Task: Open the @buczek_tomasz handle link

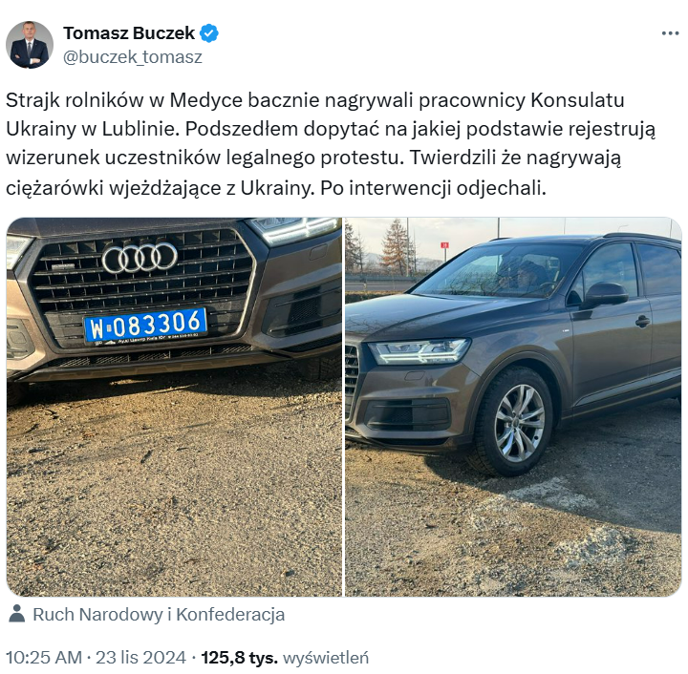Action: tap(133, 57)
